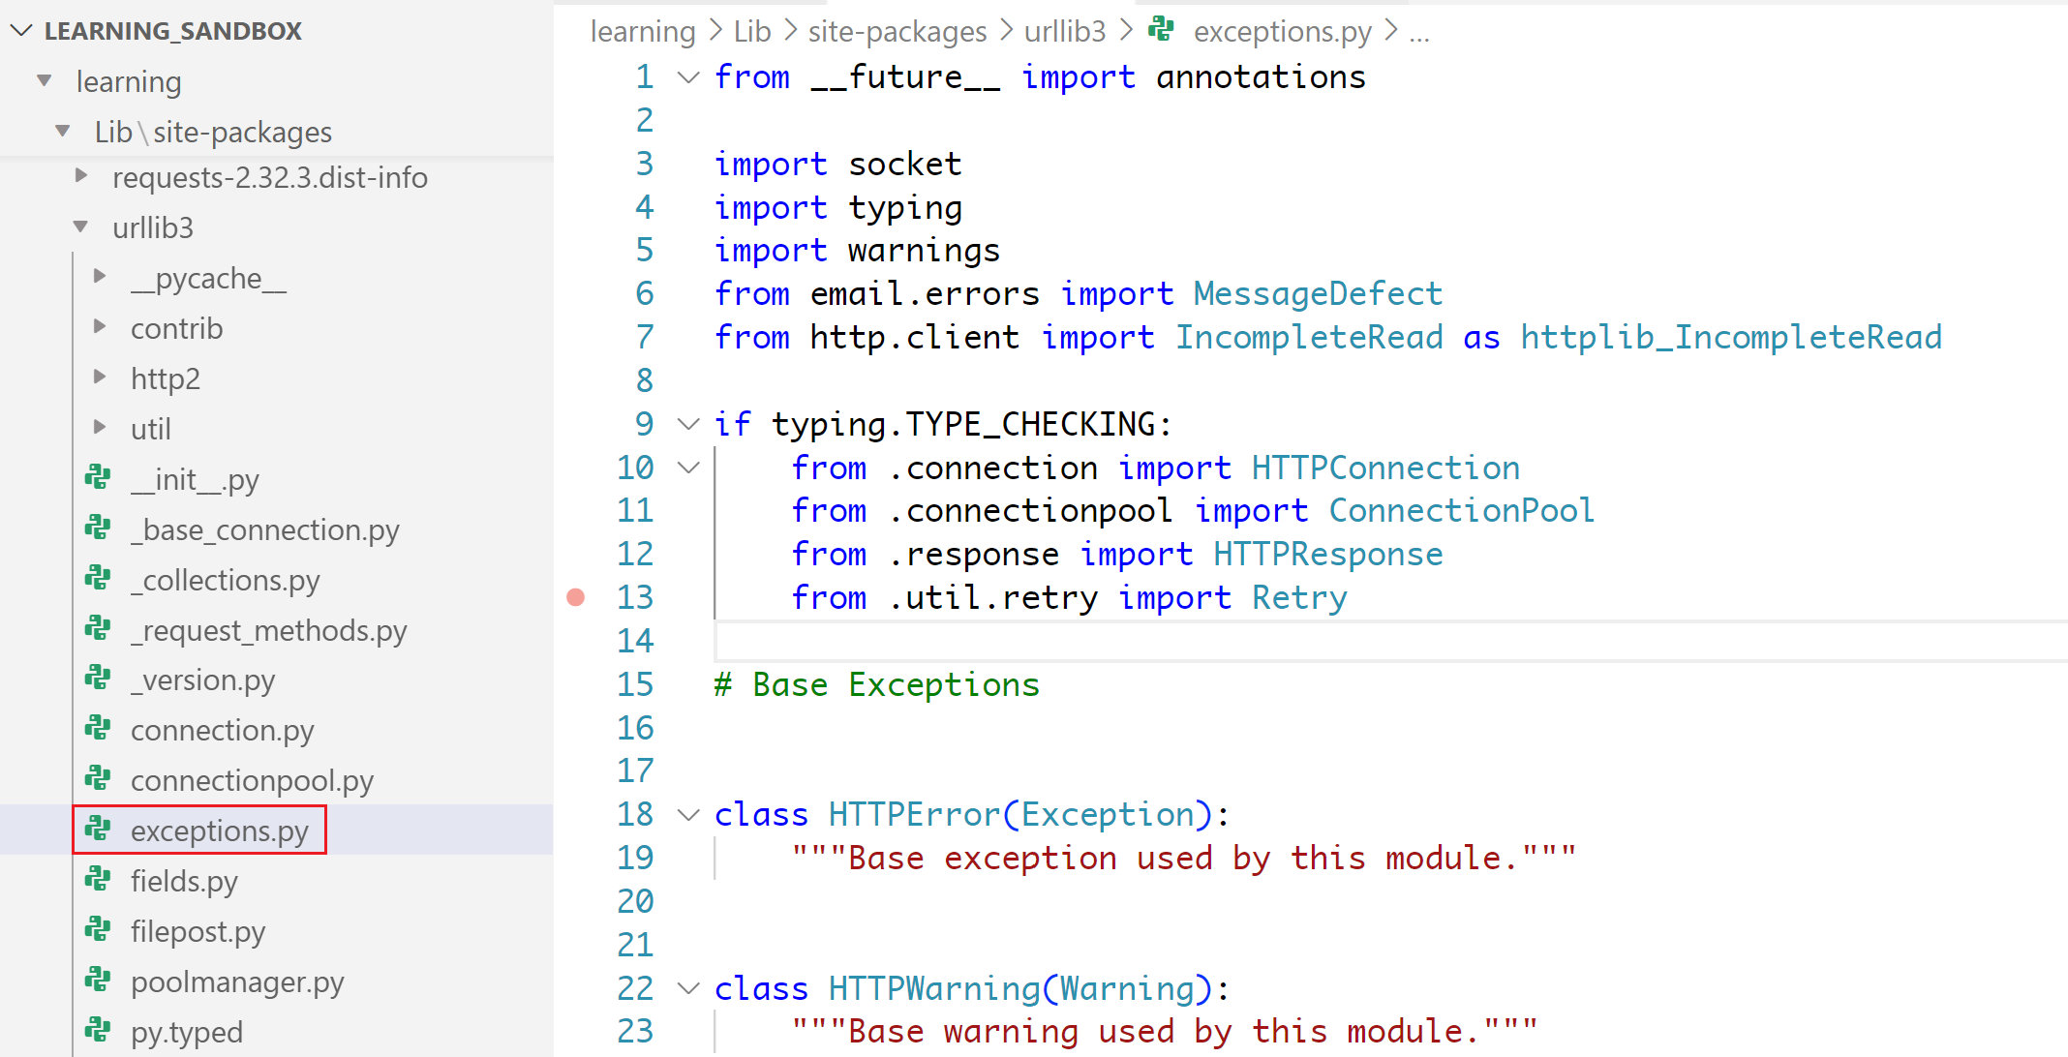
Task: Expand the __pycache__ folder
Action: pos(100,277)
